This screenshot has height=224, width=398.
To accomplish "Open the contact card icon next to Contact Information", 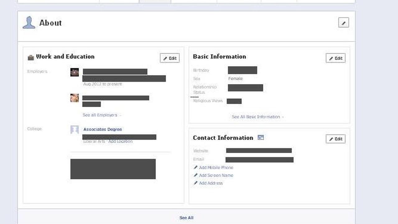I will pyautogui.click(x=261, y=138).
